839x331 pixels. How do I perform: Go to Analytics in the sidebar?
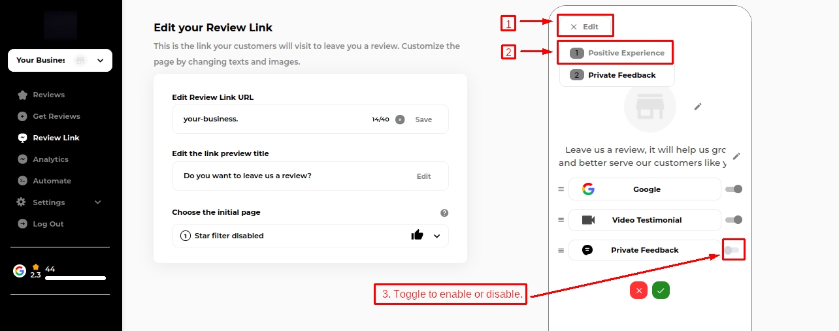coord(50,159)
